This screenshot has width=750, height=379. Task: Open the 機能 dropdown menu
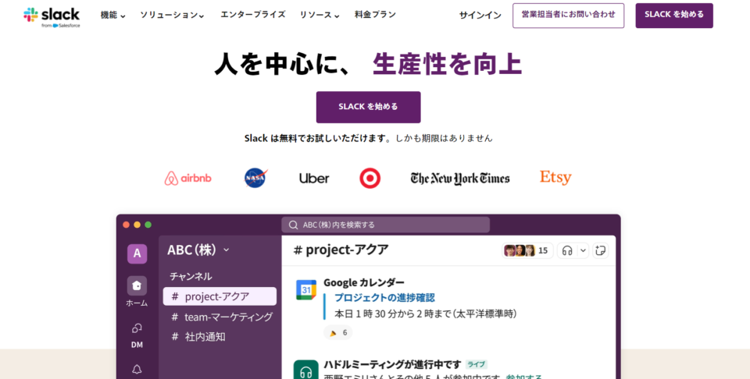click(x=112, y=16)
